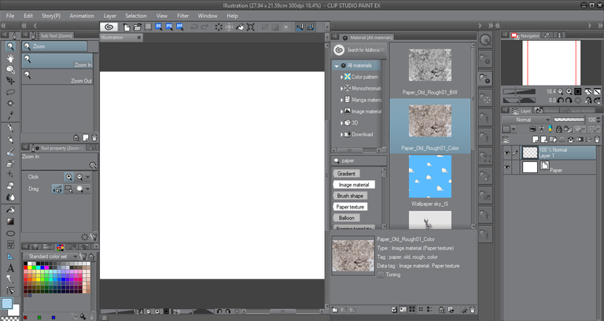Create a new file from command bar
604x321 pixels.
tap(127, 27)
